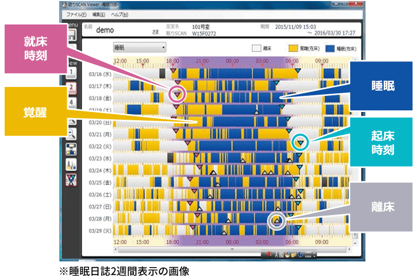This screenshot has width=417, height=277.
Task: Click the circled bed-exit triangle on 03/28
Action: pos(277,221)
